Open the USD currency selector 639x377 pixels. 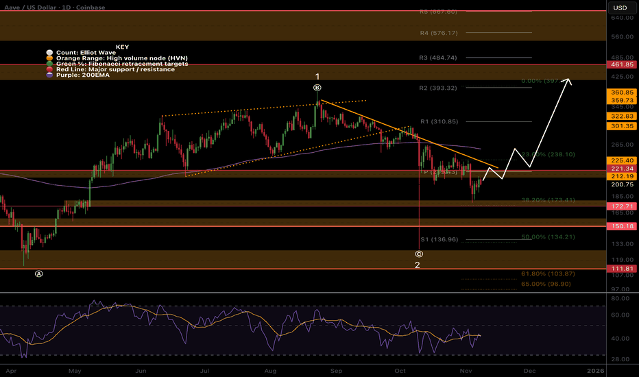(x=620, y=8)
